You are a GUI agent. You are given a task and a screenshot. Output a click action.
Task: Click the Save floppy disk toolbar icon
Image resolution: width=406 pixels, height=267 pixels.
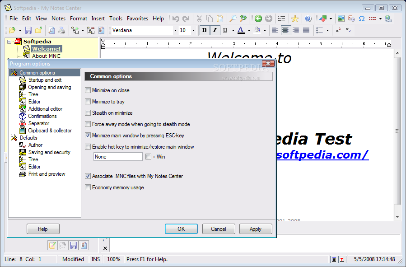pos(28,30)
